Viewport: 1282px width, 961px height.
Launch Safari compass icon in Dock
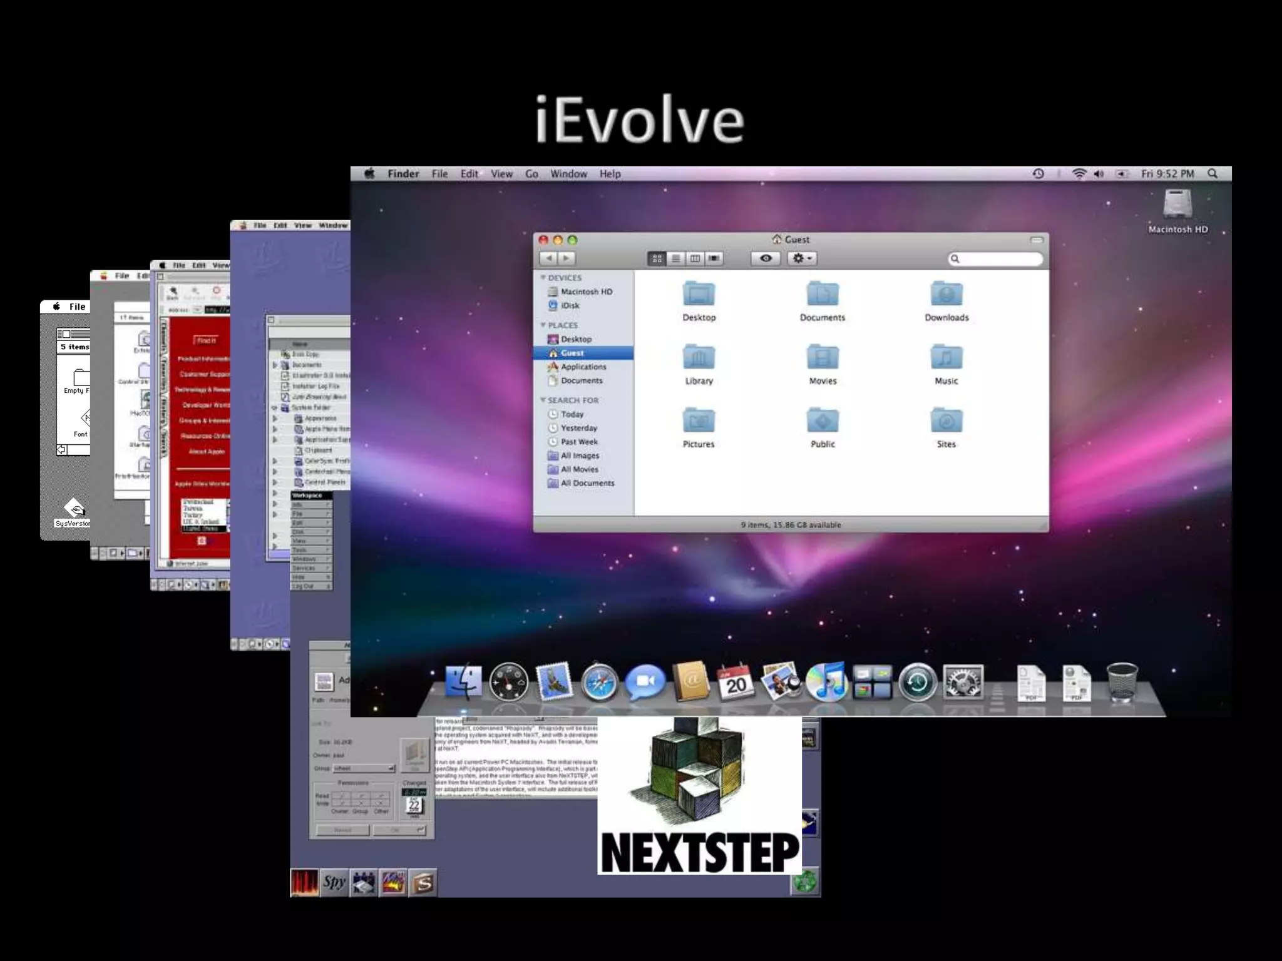point(599,682)
